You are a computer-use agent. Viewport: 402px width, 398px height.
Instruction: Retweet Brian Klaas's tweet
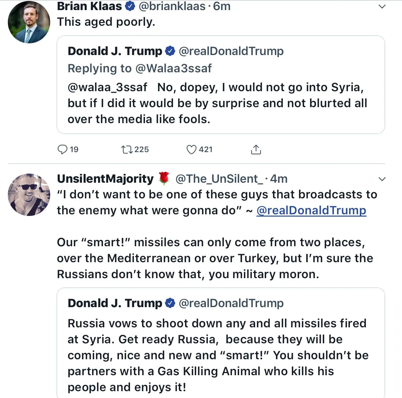click(x=126, y=149)
